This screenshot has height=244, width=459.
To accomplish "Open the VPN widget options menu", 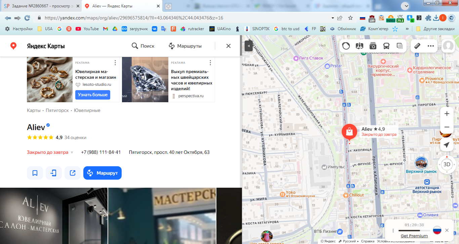I will [393, 231].
